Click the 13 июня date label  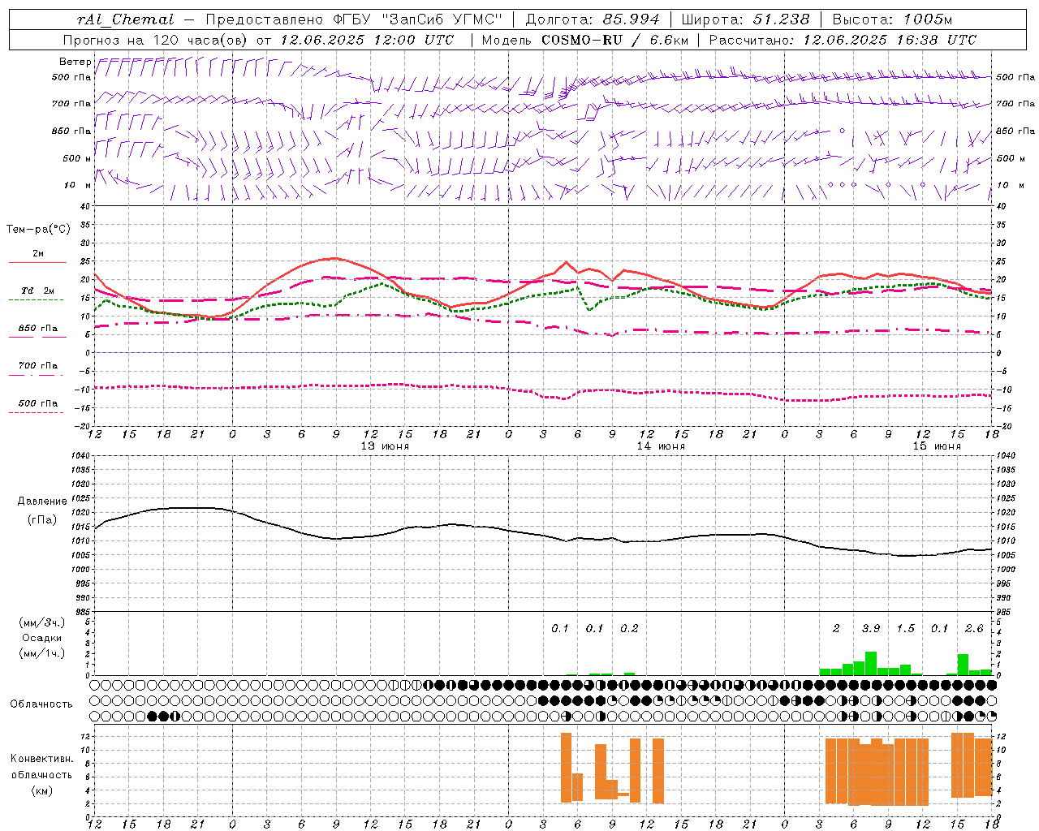click(x=385, y=446)
